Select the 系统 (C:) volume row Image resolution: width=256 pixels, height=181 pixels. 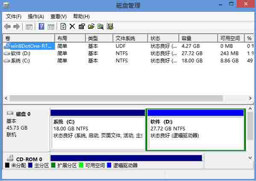pos(128,61)
